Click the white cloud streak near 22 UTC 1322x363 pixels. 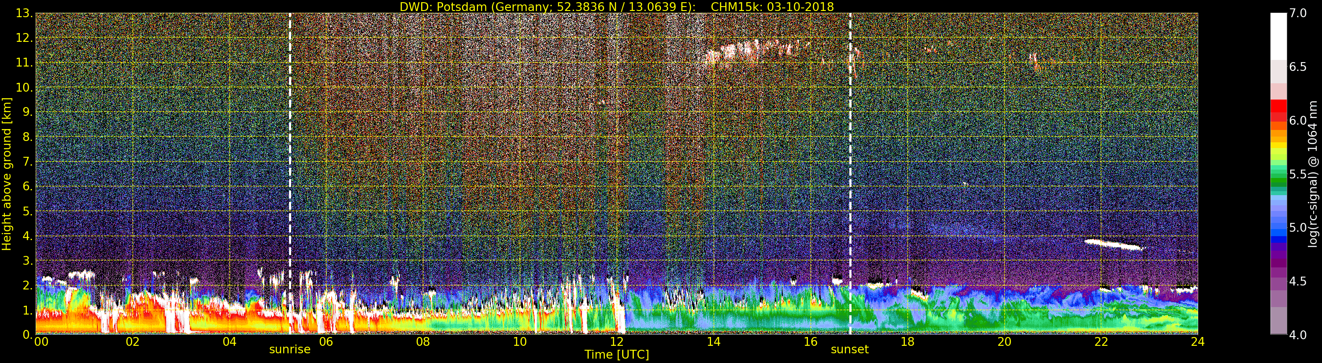(x=1114, y=244)
